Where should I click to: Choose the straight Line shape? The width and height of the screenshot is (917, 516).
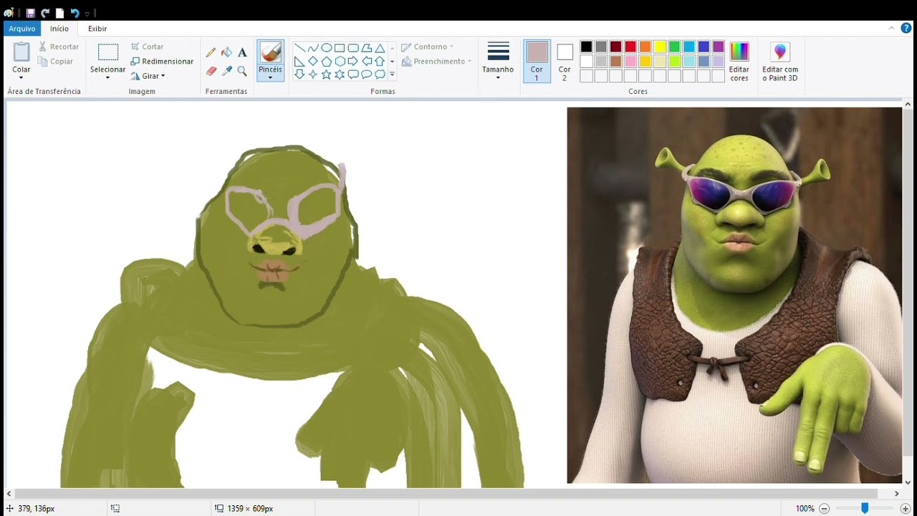click(x=299, y=48)
